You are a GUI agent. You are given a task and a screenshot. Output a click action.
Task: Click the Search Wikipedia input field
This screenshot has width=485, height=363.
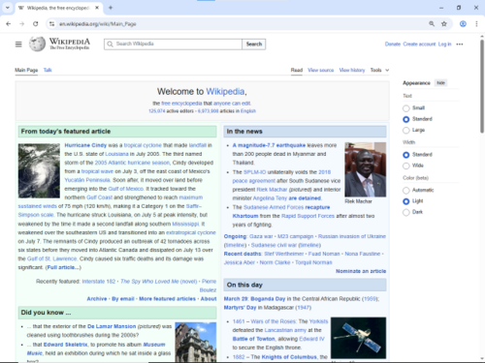(x=173, y=45)
